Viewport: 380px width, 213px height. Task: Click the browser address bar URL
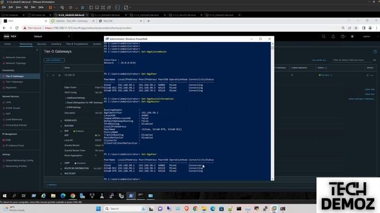coord(88,28)
